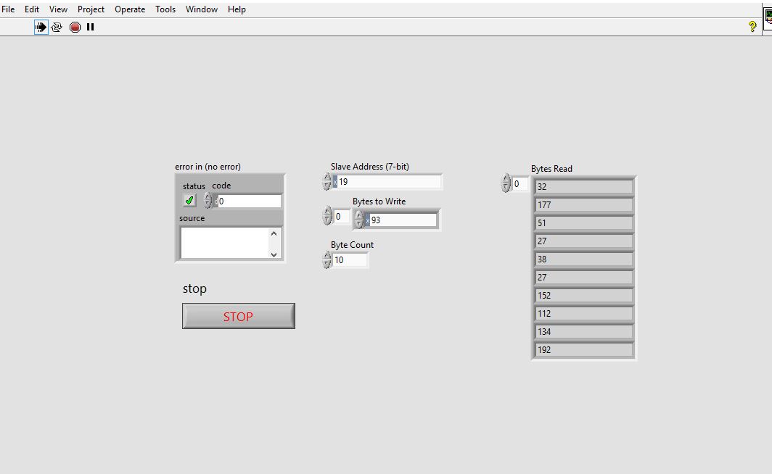Click the radix indicator of Bytes to Write

click(x=368, y=220)
